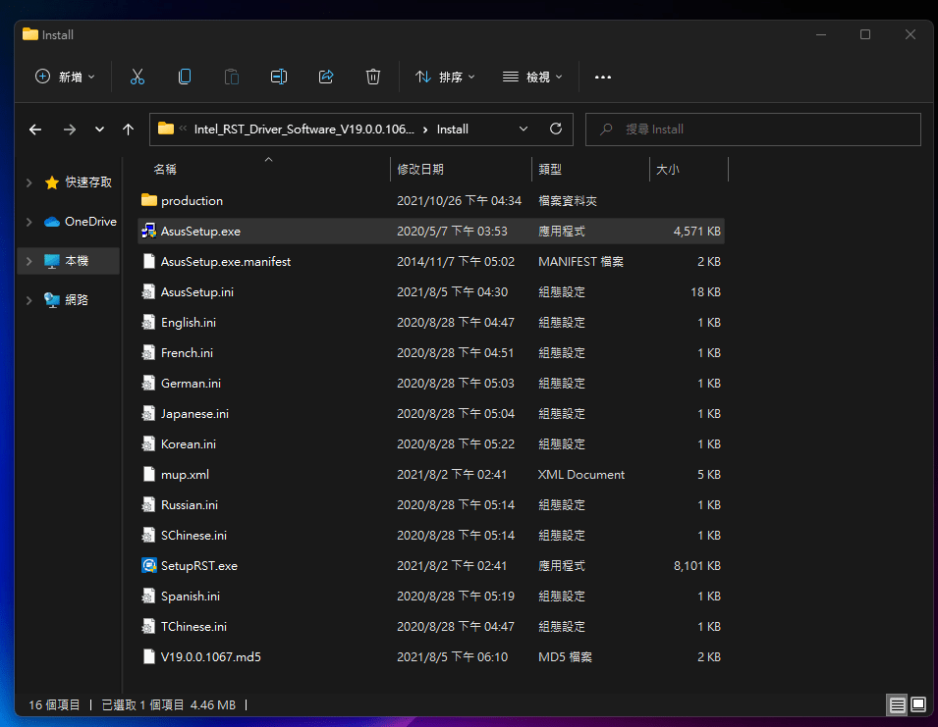
Task: Click the Delete trash can icon
Action: click(x=373, y=77)
